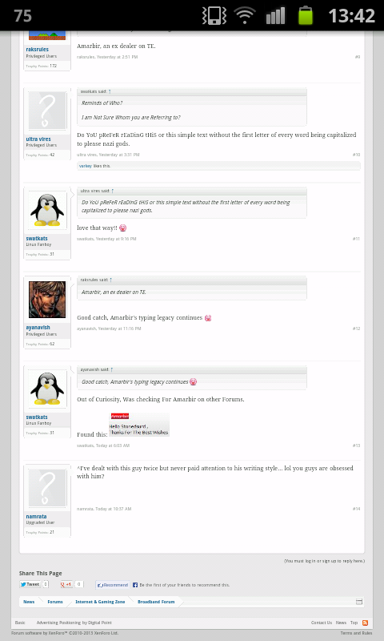384x641 pixels.
Task: Jump to quoted raksrules post arrow
Action: point(110,280)
